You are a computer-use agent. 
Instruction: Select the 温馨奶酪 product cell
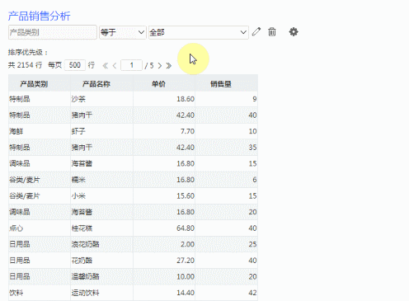[x=101, y=276]
